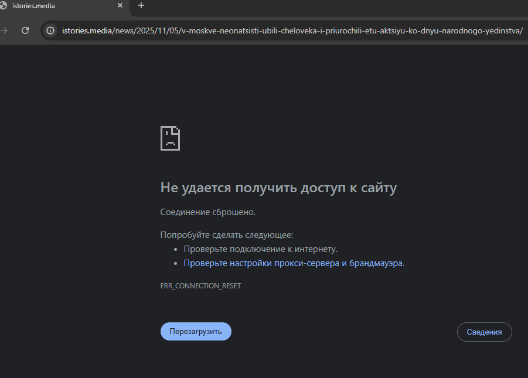Click the Reload page icon

[x=25, y=30]
